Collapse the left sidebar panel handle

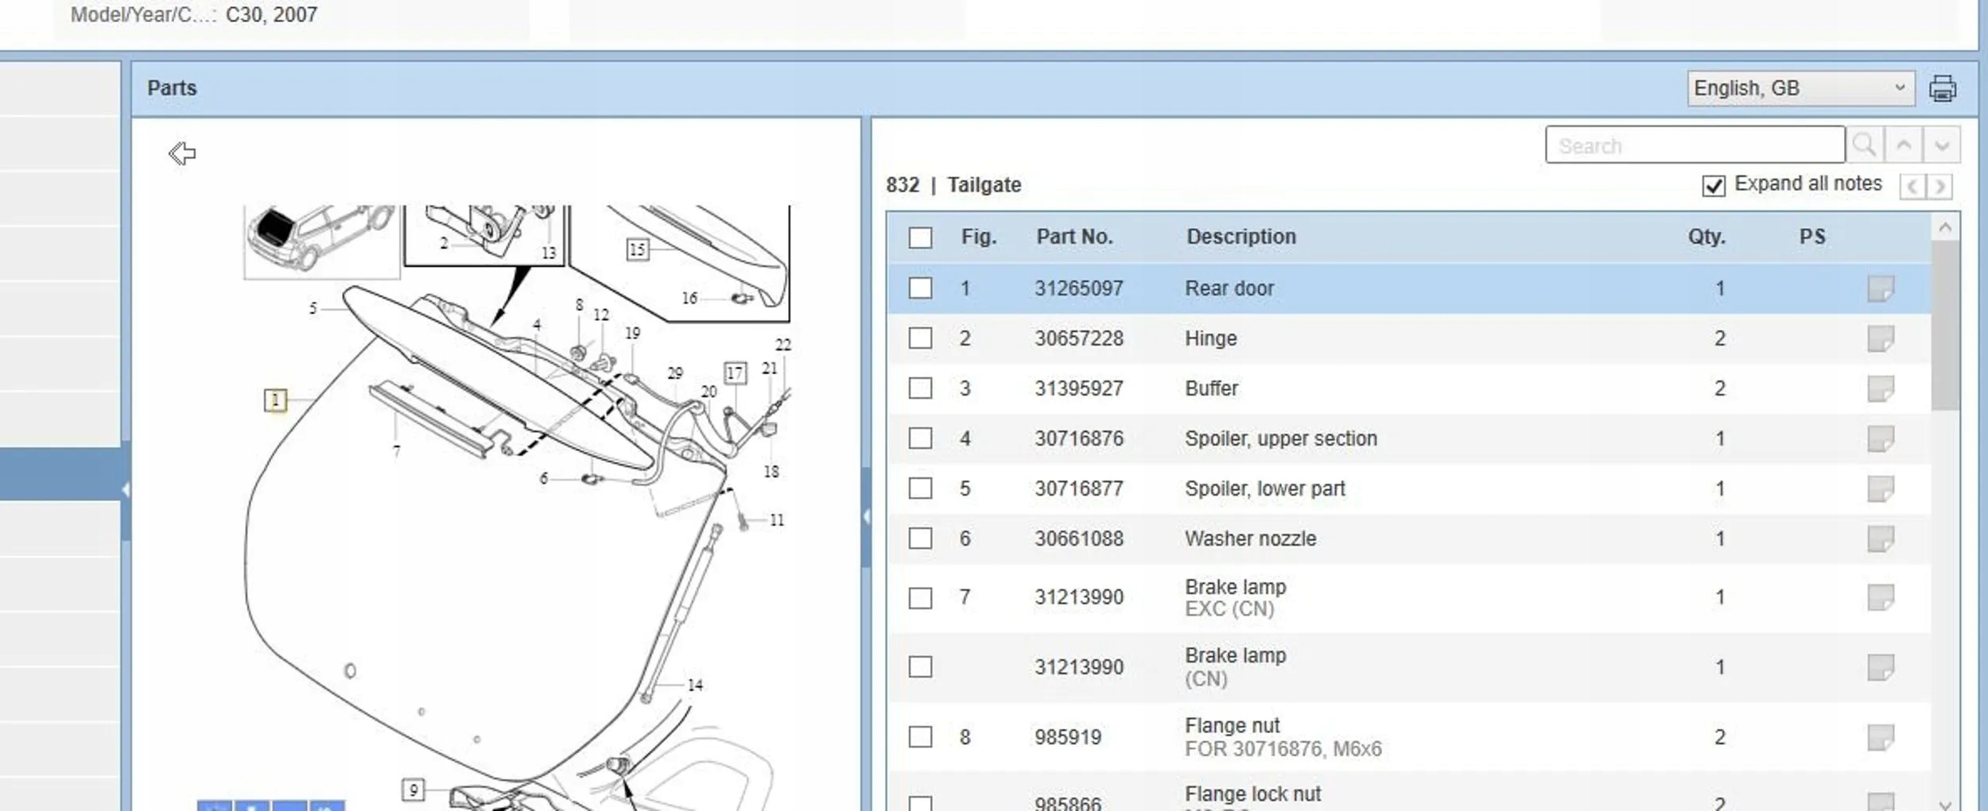click(x=126, y=490)
